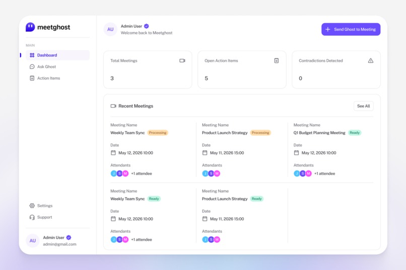Click +1 attendee on Q1 Budget Planning Meeting
Screen dimensions: 406x270
(x=324, y=173)
